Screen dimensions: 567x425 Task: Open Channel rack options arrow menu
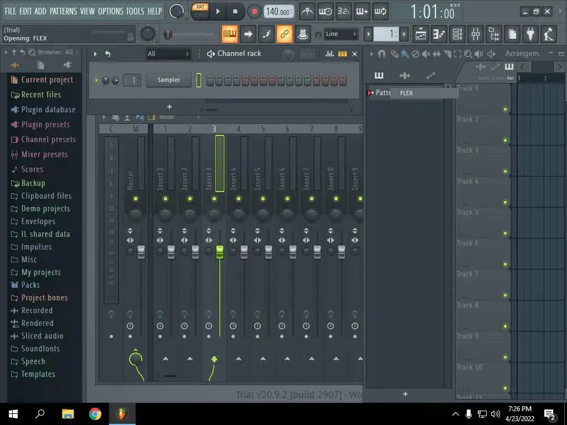coord(95,54)
